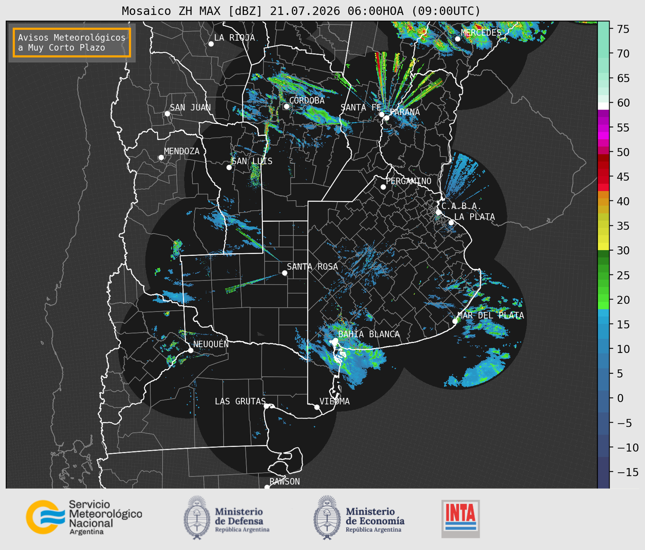Click the Neuquén city marker dot
The height and width of the screenshot is (550, 645).
click(190, 350)
